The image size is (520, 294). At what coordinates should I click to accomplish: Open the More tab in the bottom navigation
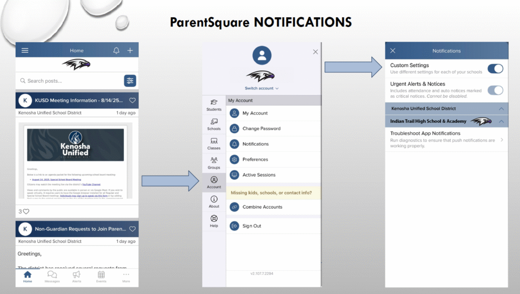pyautogui.click(x=126, y=277)
